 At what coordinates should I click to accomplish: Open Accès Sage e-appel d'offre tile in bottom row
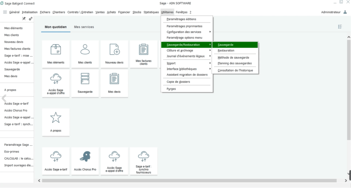[115, 161]
